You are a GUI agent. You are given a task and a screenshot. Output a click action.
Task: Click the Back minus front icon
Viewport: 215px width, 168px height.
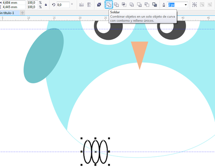coord(147,5)
